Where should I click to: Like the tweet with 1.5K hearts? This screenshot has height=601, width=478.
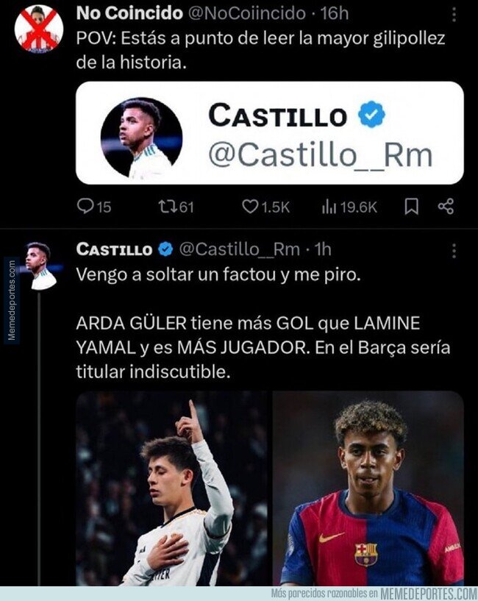tap(251, 207)
